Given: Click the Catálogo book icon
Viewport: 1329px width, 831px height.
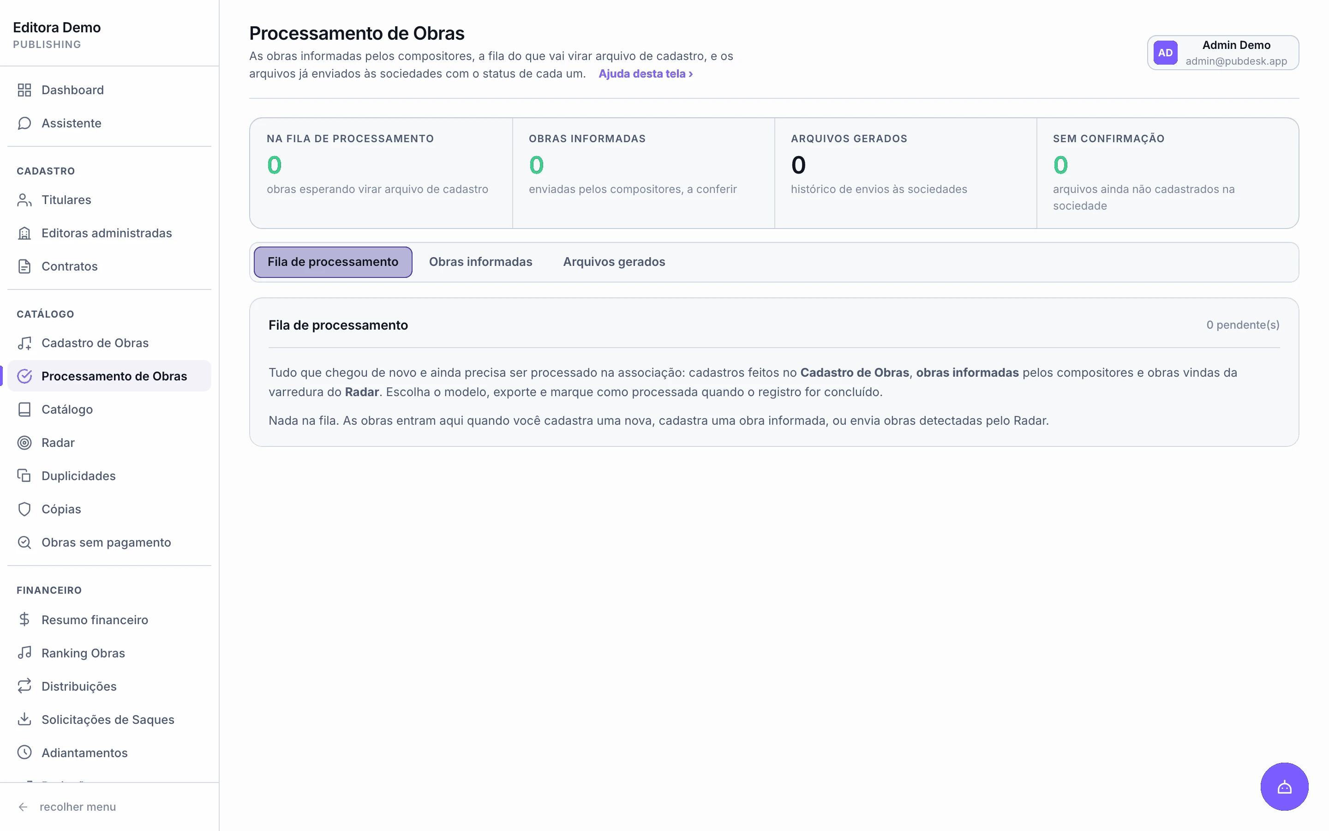Looking at the screenshot, I should pyautogui.click(x=24, y=409).
